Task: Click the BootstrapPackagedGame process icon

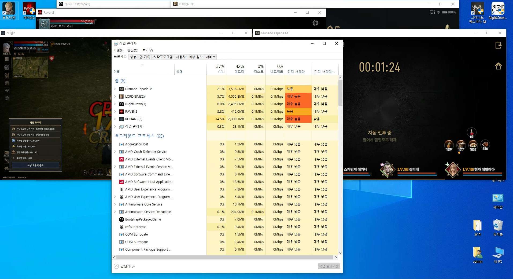Action: pyautogui.click(x=121, y=219)
